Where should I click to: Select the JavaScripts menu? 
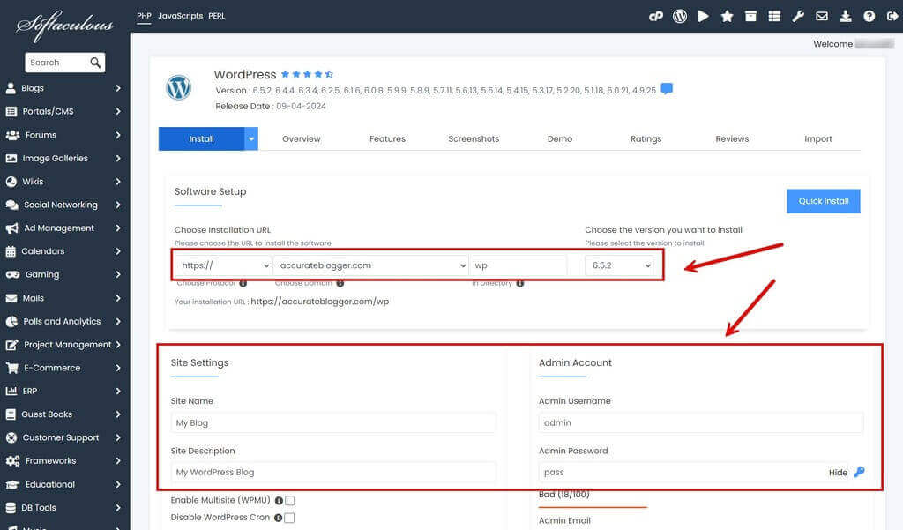pyautogui.click(x=180, y=16)
